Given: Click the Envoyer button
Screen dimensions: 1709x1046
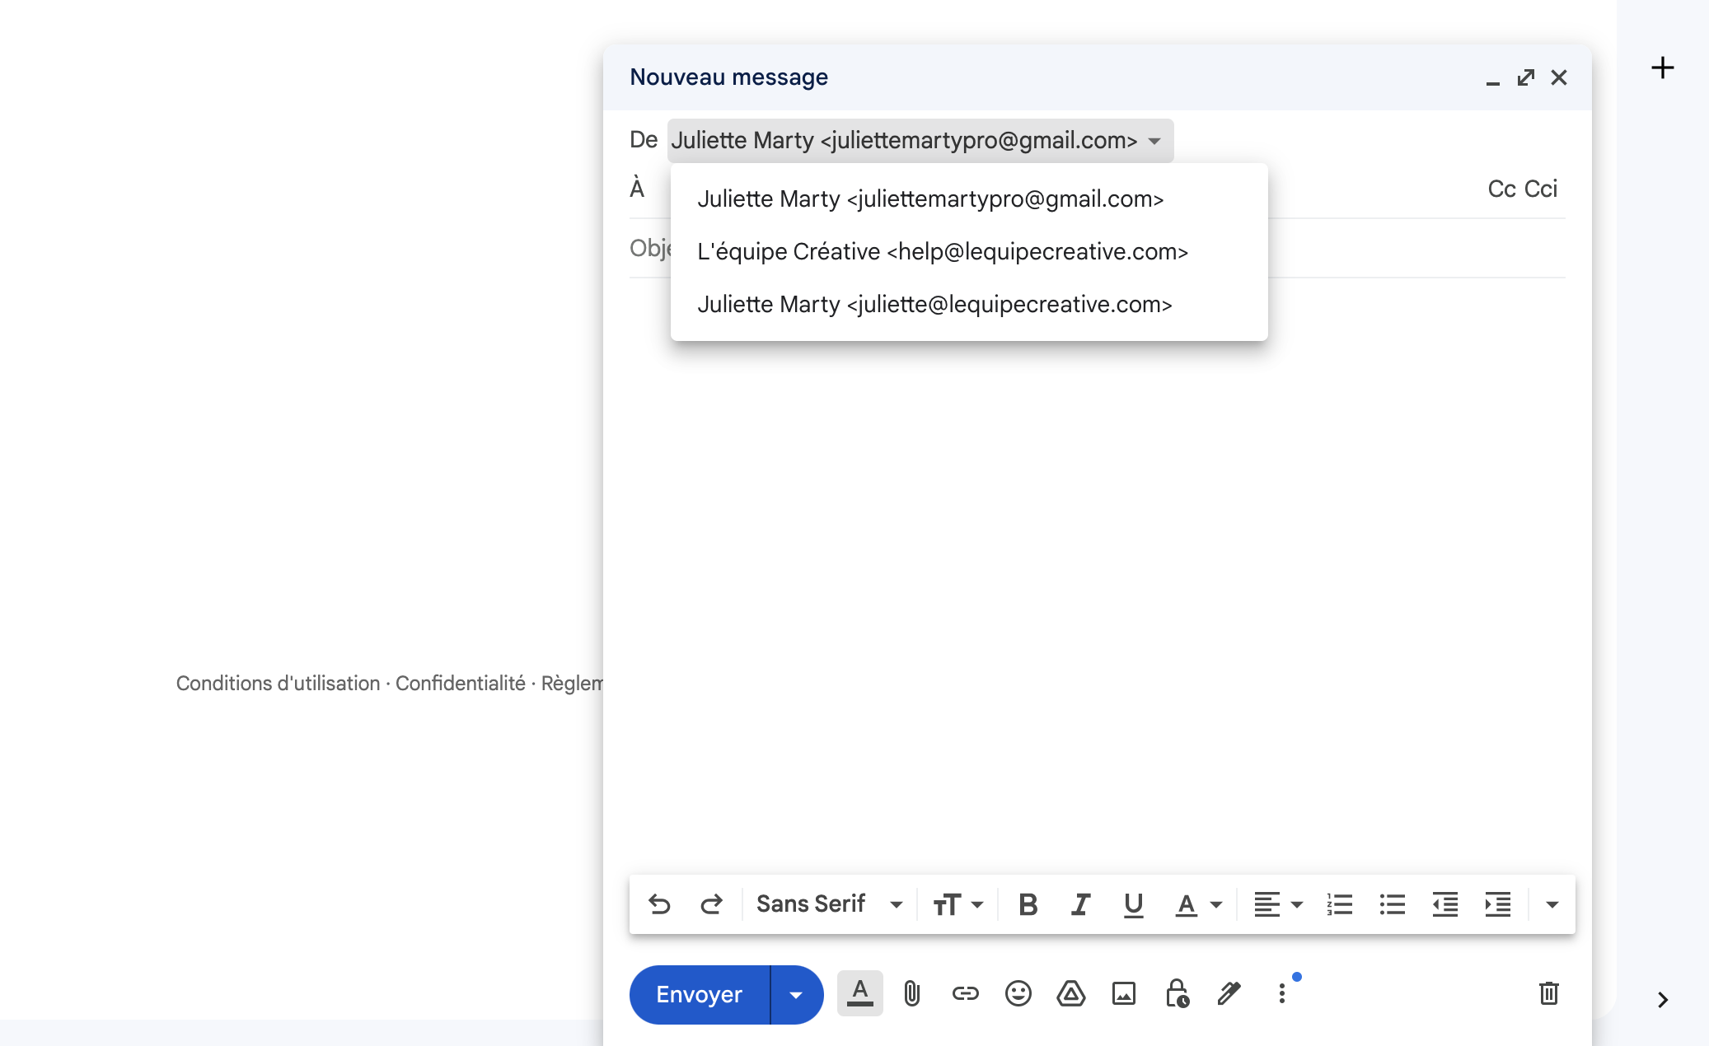Looking at the screenshot, I should 699,995.
